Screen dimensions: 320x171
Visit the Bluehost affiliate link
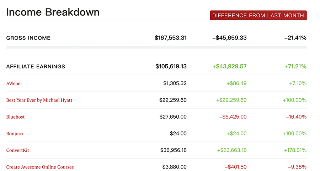coord(15,117)
